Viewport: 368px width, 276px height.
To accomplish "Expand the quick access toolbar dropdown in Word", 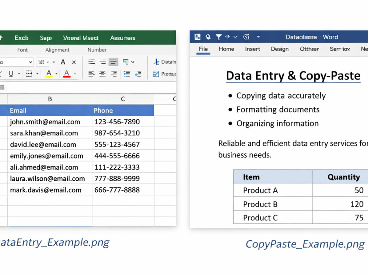I will pyautogui.click(x=258, y=37).
